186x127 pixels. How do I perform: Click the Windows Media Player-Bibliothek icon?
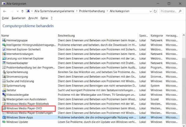click(x=4, y=104)
